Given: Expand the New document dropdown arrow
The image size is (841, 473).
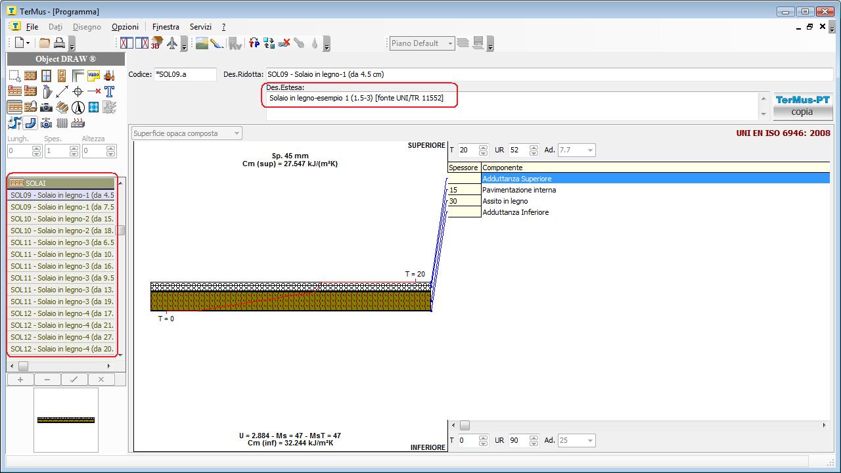Looking at the screenshot, I should (28, 43).
